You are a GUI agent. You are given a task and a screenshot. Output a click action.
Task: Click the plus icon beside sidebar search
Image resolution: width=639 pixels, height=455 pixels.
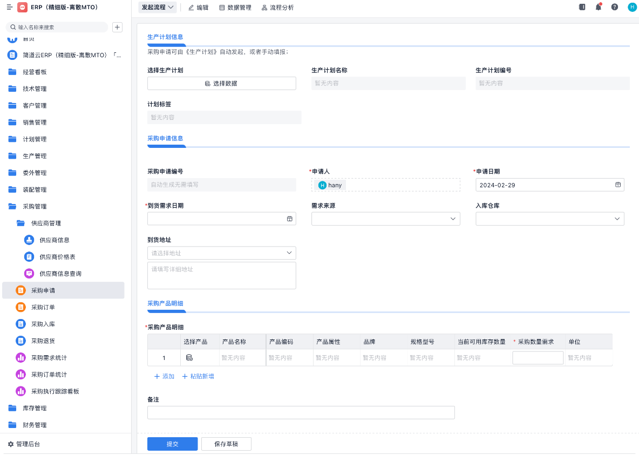tap(118, 27)
